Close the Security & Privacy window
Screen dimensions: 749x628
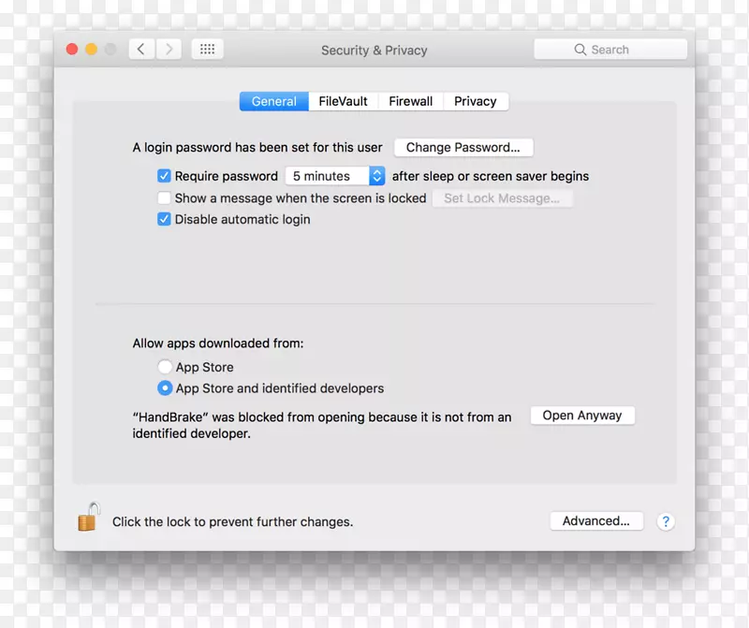72,50
